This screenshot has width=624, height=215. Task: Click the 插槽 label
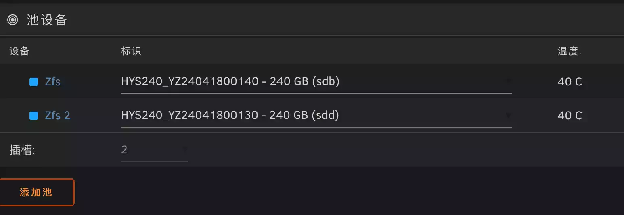tap(22, 150)
